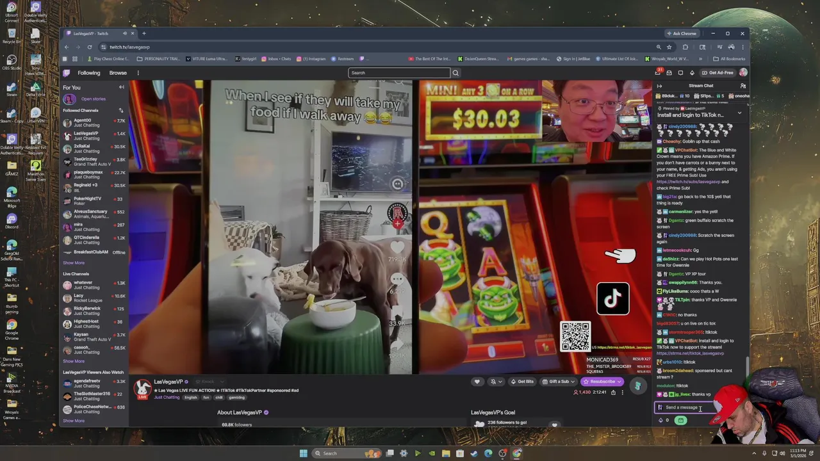Open PokerNightTV channel in sidebar
Screen dimensions: 820x461
[94, 200]
